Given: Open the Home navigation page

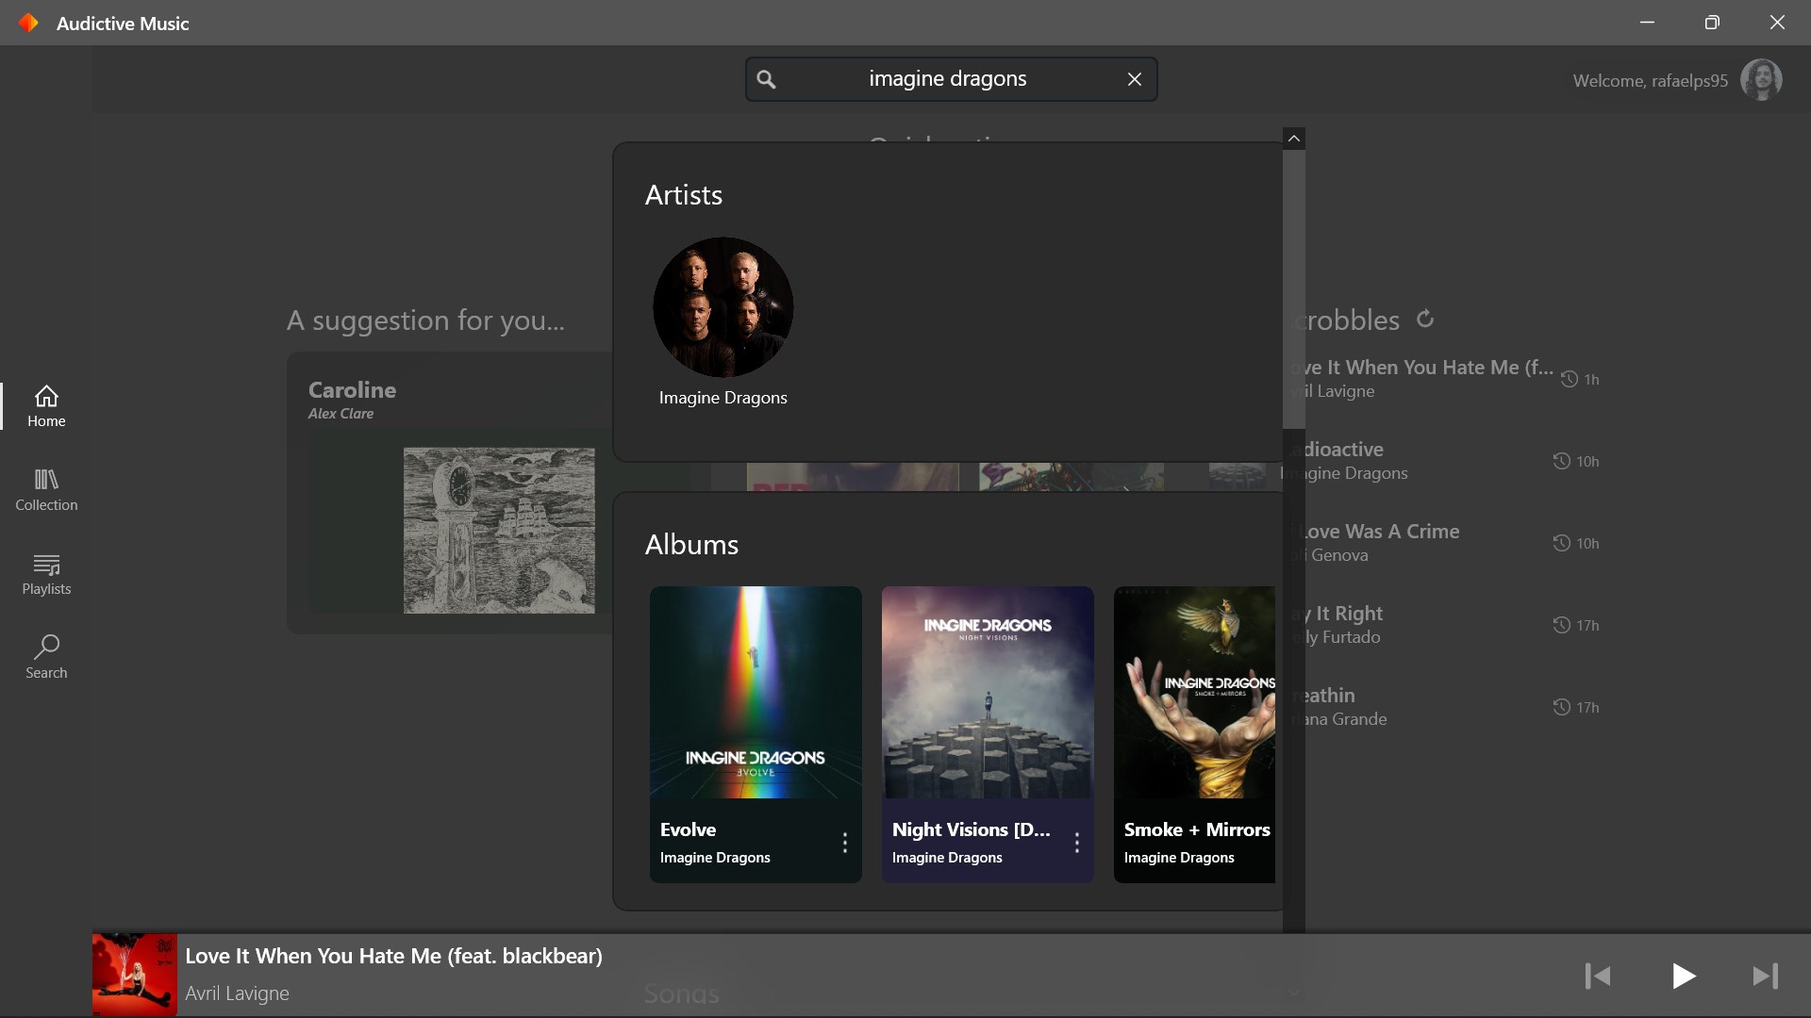Looking at the screenshot, I should point(46,406).
